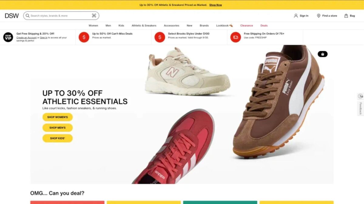Open the Lookbook menu item

click(224, 26)
